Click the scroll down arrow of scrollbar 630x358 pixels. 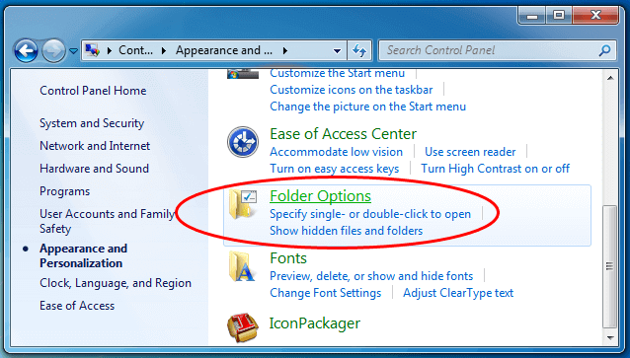tap(610, 337)
